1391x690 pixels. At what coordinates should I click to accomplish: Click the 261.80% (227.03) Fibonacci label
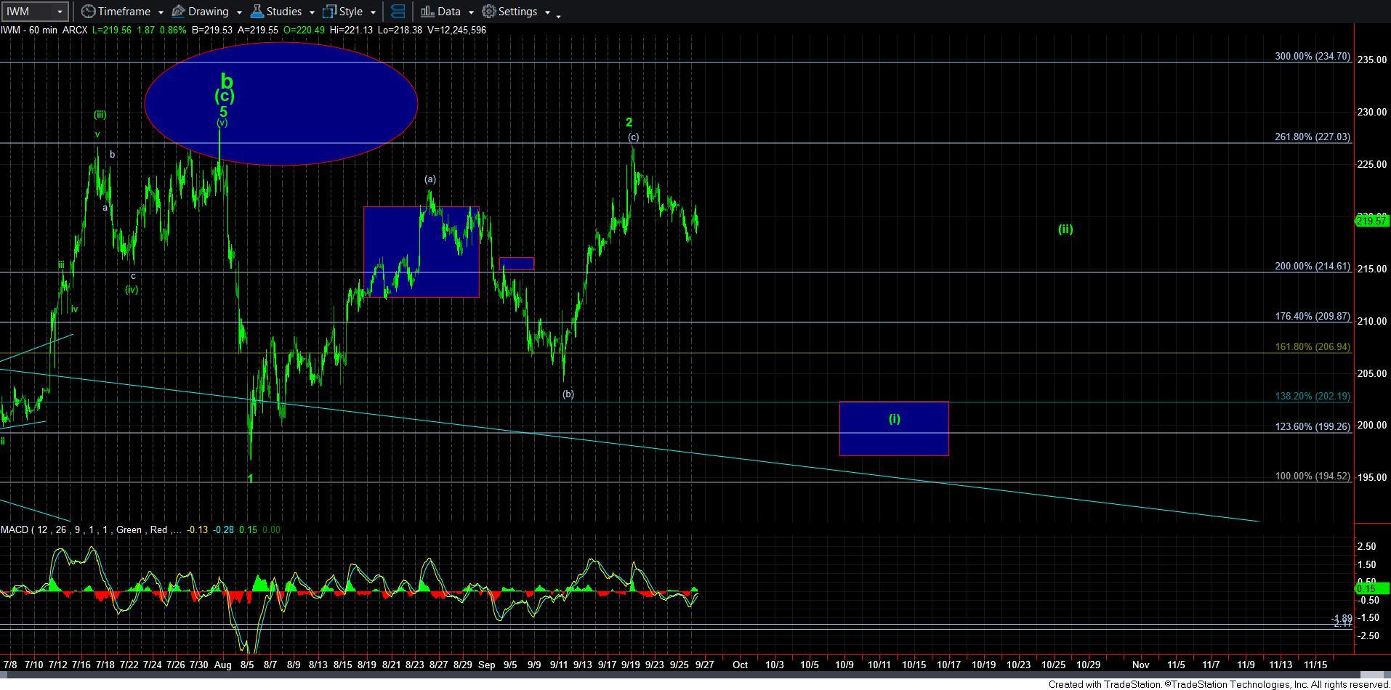[x=1313, y=137]
